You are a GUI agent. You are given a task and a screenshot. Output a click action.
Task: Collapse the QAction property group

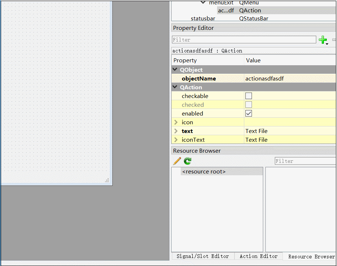175,87
